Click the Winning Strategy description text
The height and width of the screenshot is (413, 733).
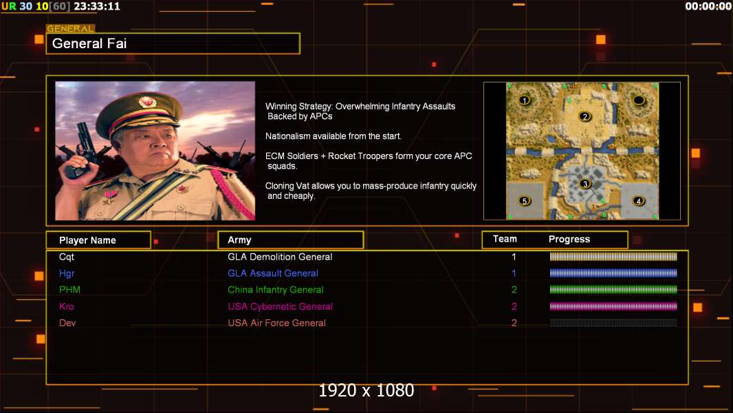[360, 112]
